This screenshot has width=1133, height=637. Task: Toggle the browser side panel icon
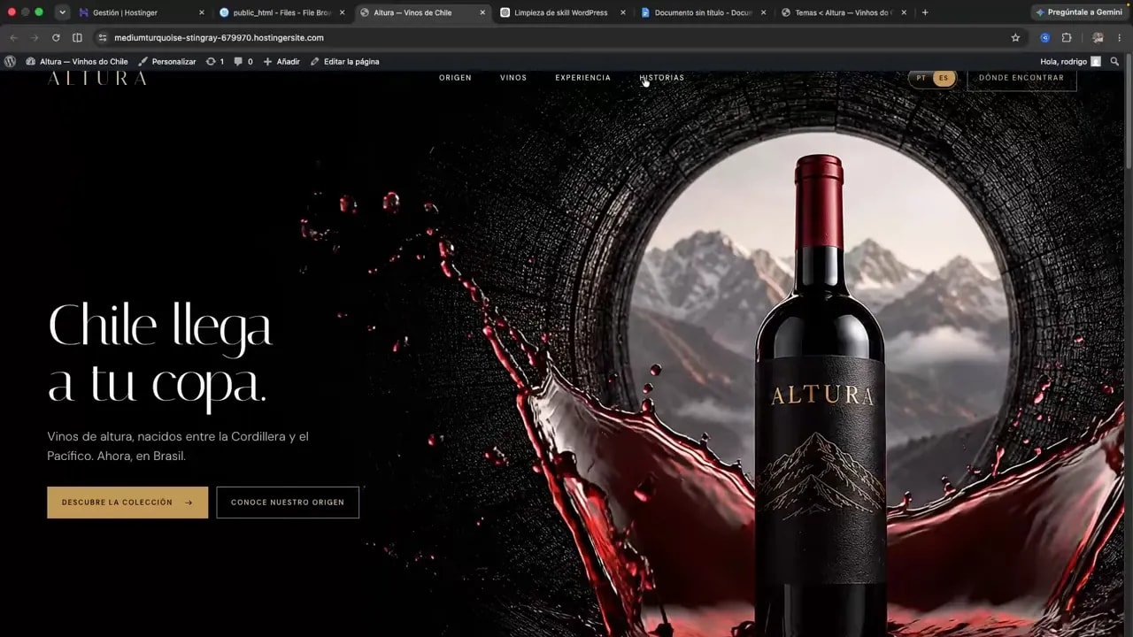pos(77,38)
